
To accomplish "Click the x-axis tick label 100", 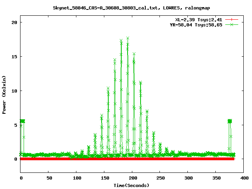I will 77,178.
